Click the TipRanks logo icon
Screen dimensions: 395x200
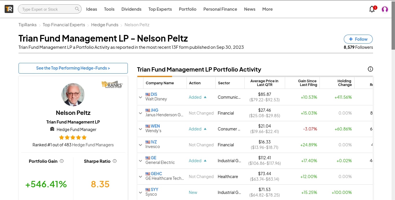tap(9, 9)
